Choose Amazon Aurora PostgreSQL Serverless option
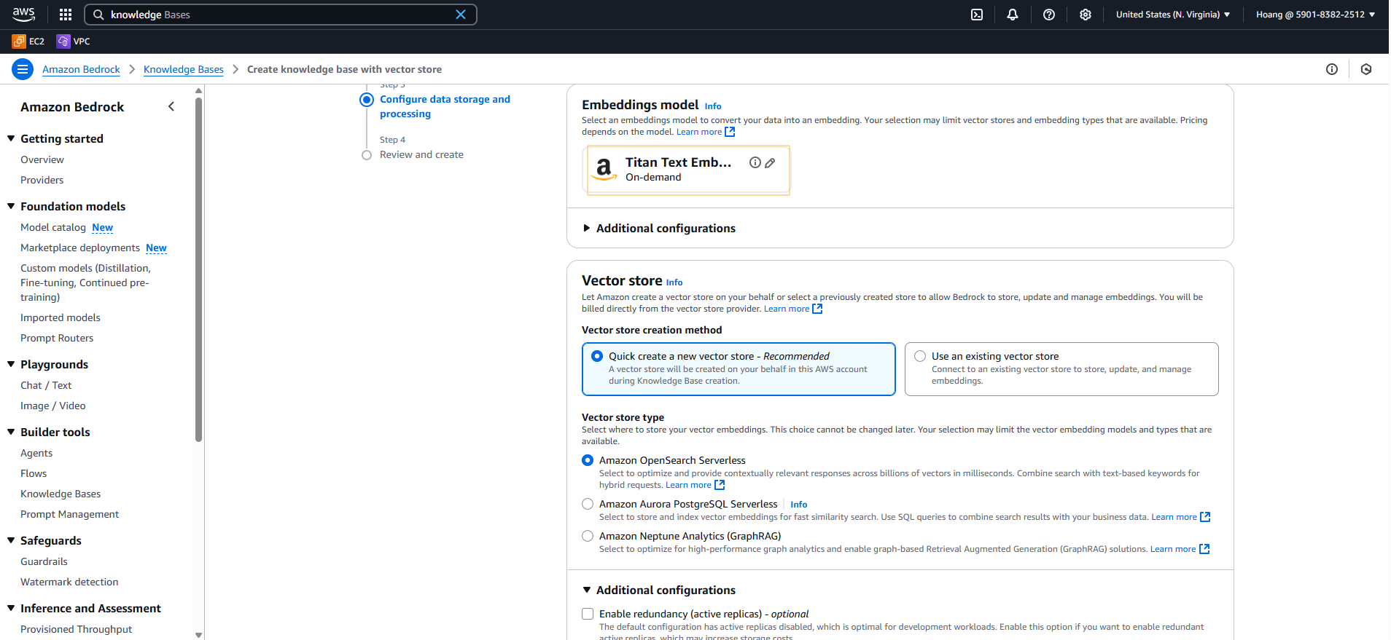Viewport: 1391px width, 640px height. 588,504
